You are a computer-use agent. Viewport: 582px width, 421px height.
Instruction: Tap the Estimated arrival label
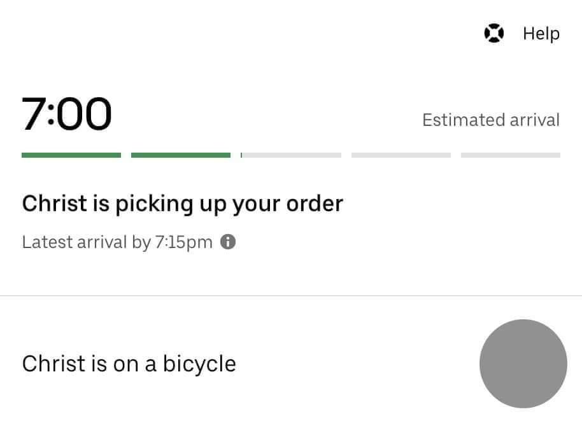coord(491,120)
